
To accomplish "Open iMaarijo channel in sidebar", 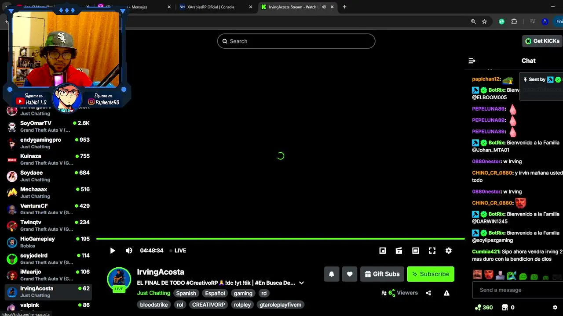I will pyautogui.click(x=48, y=275).
